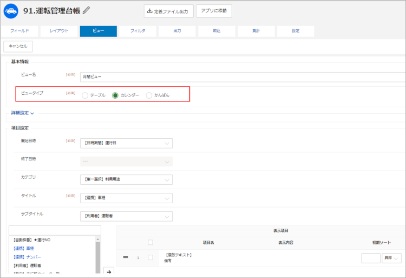Tick the checkbox for the 備考 row
The height and width of the screenshot is (278, 406).
point(150,257)
